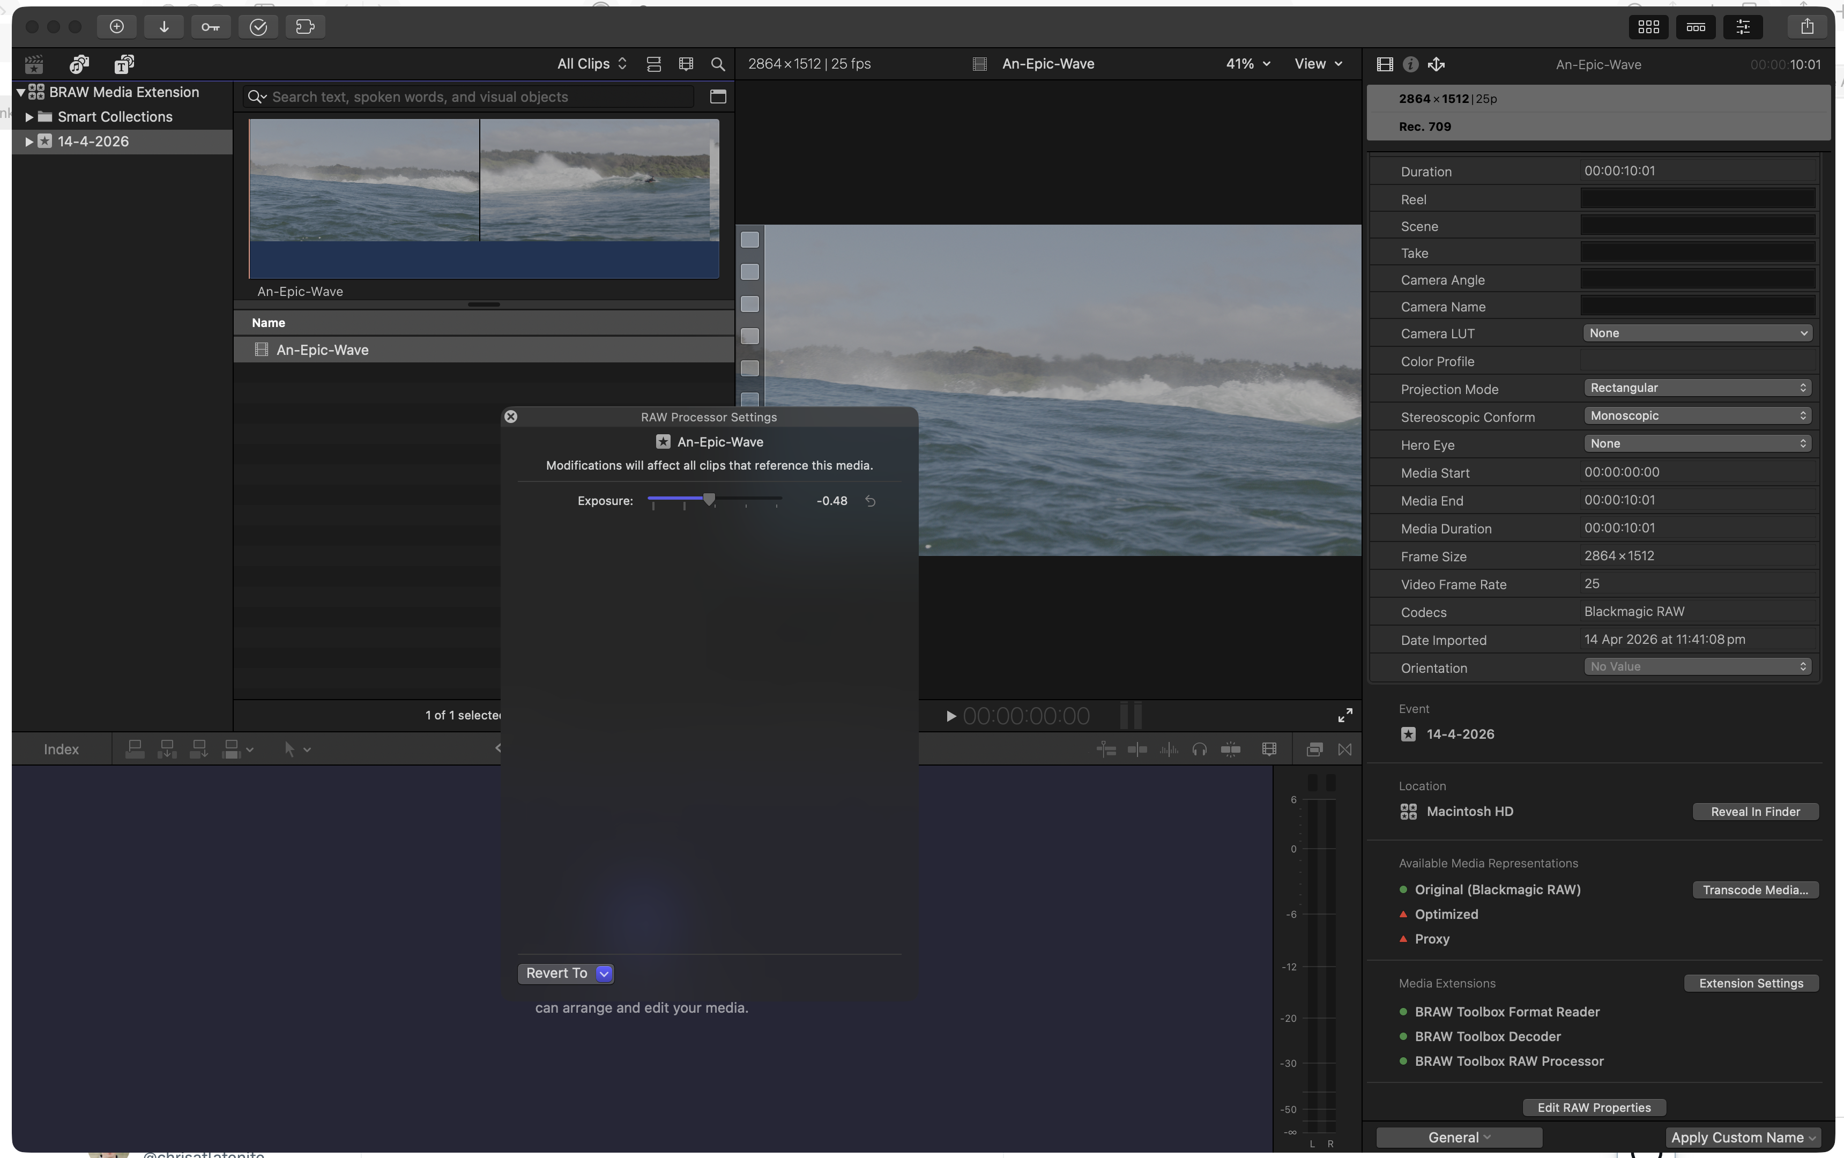This screenshot has width=1844, height=1158.
Task: Toggle snapping in the timeline toolbar
Action: click(x=1230, y=749)
